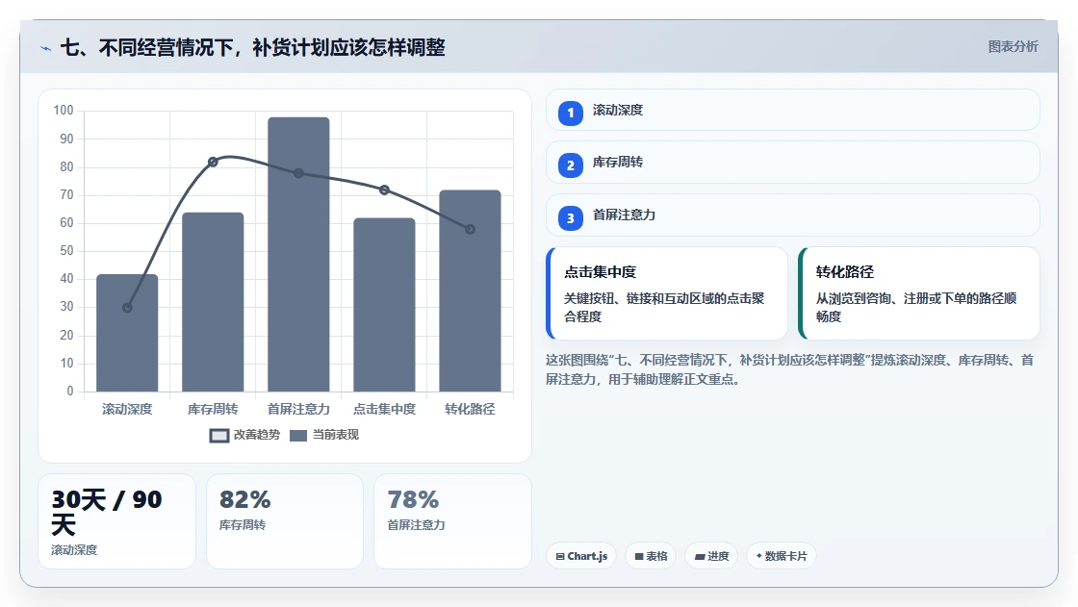Click the page title 七、不同经营情况下
The image size is (1078, 607).
[252, 47]
